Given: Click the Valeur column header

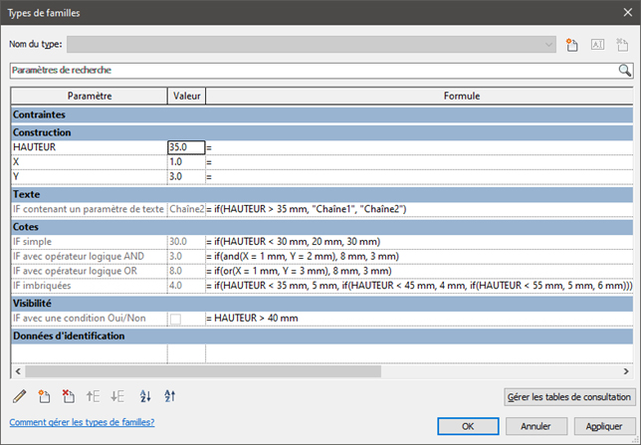Looking at the screenshot, I should [x=186, y=97].
